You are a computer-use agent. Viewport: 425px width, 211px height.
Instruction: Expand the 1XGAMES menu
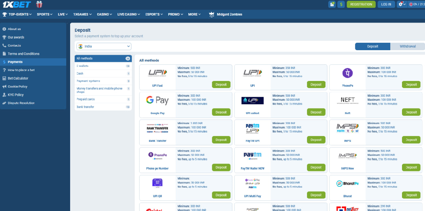83,14
